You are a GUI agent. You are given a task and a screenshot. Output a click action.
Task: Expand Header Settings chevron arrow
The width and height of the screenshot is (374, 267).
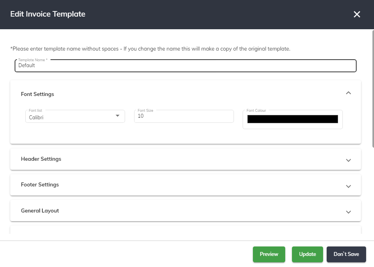click(x=348, y=160)
